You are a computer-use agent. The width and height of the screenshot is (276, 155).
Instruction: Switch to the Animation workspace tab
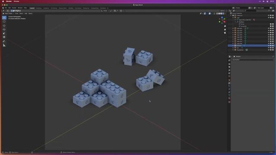[78, 8]
